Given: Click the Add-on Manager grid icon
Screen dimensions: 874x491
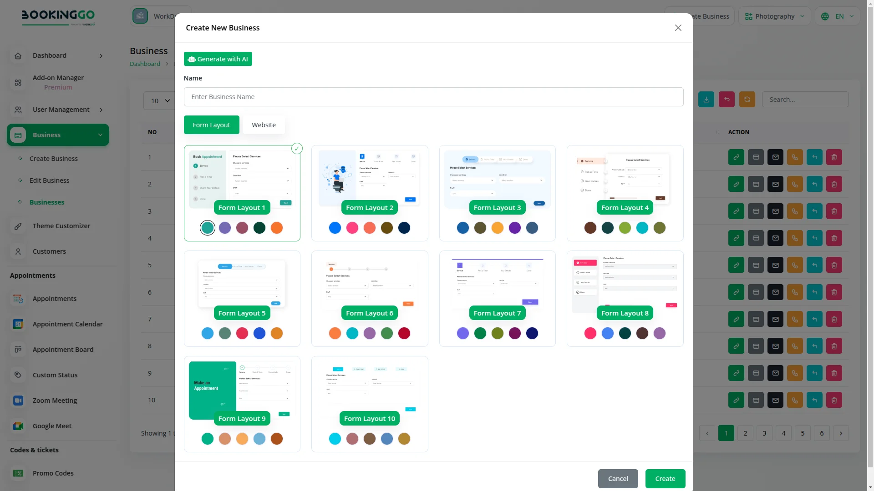Looking at the screenshot, I should coord(18,83).
